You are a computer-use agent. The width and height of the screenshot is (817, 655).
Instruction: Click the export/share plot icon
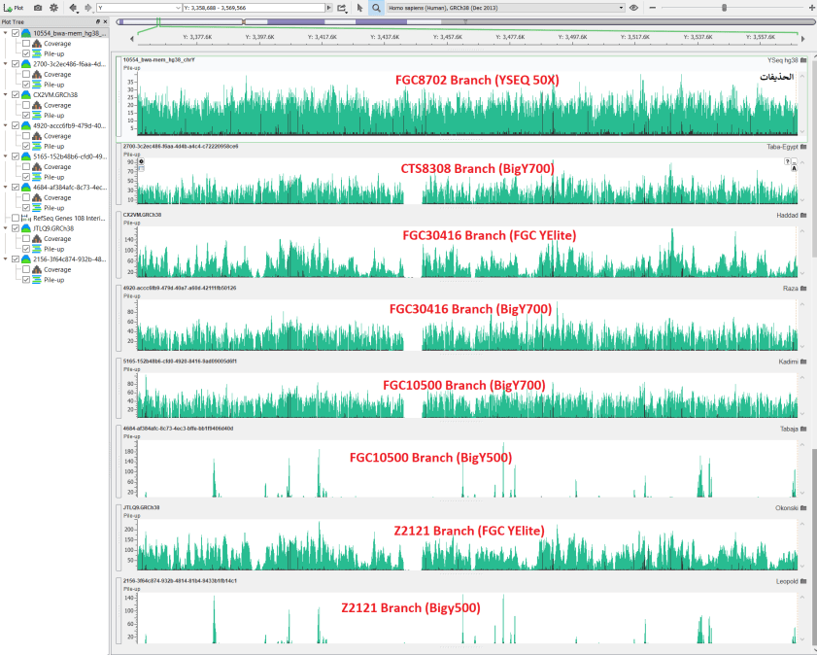343,7
